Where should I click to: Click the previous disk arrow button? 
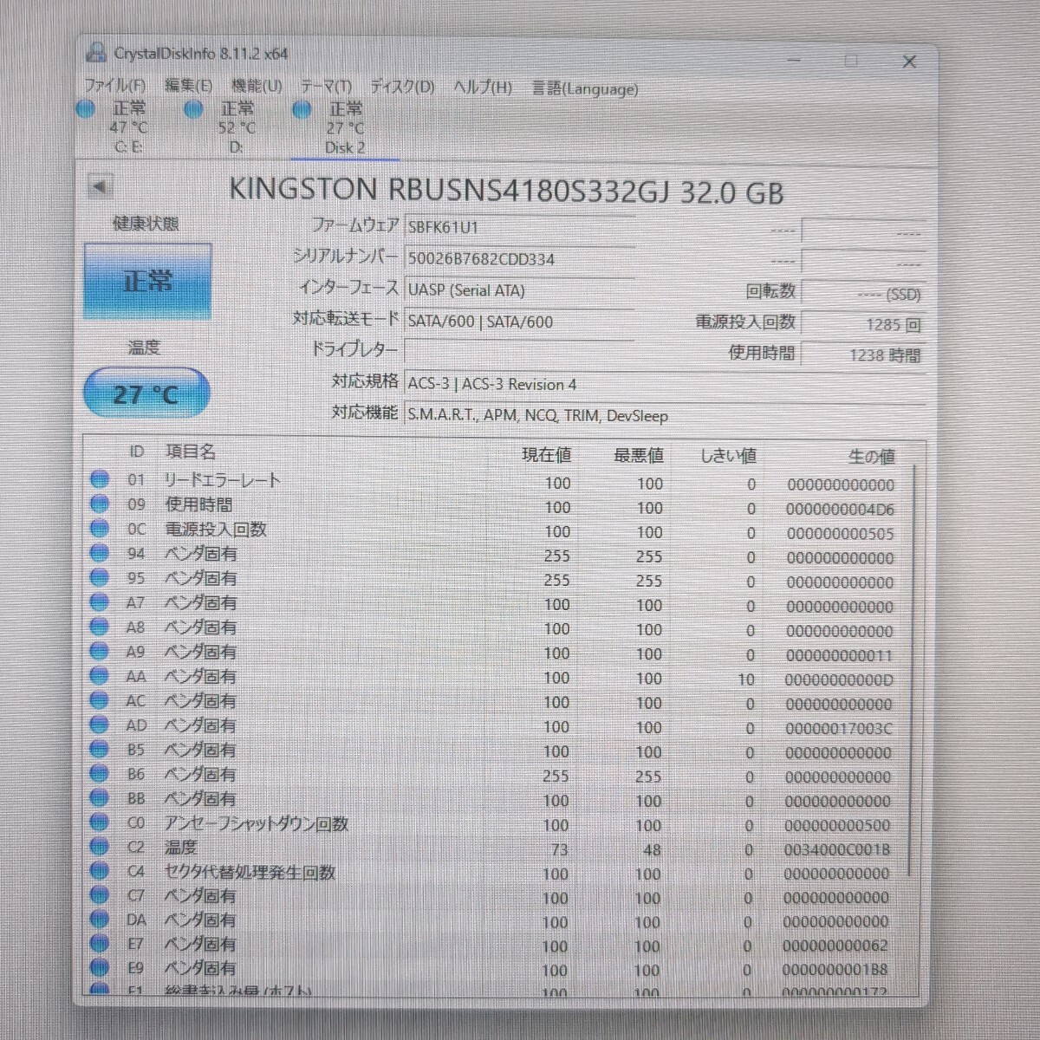click(x=101, y=186)
